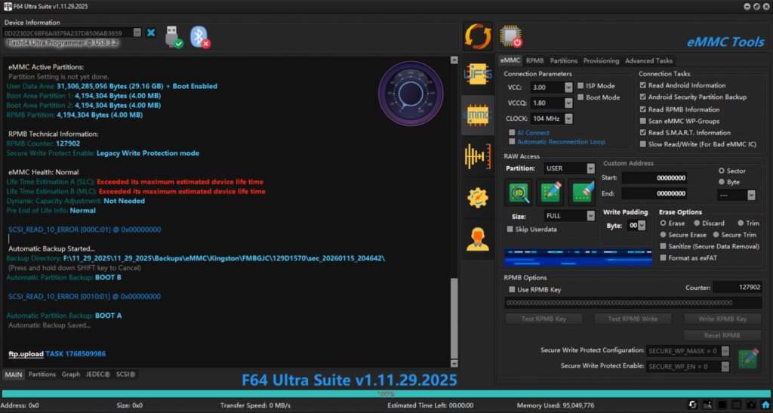Toggle Automatic Reconnection Loop checkbox
This screenshot has height=413, width=773.
[x=513, y=141]
